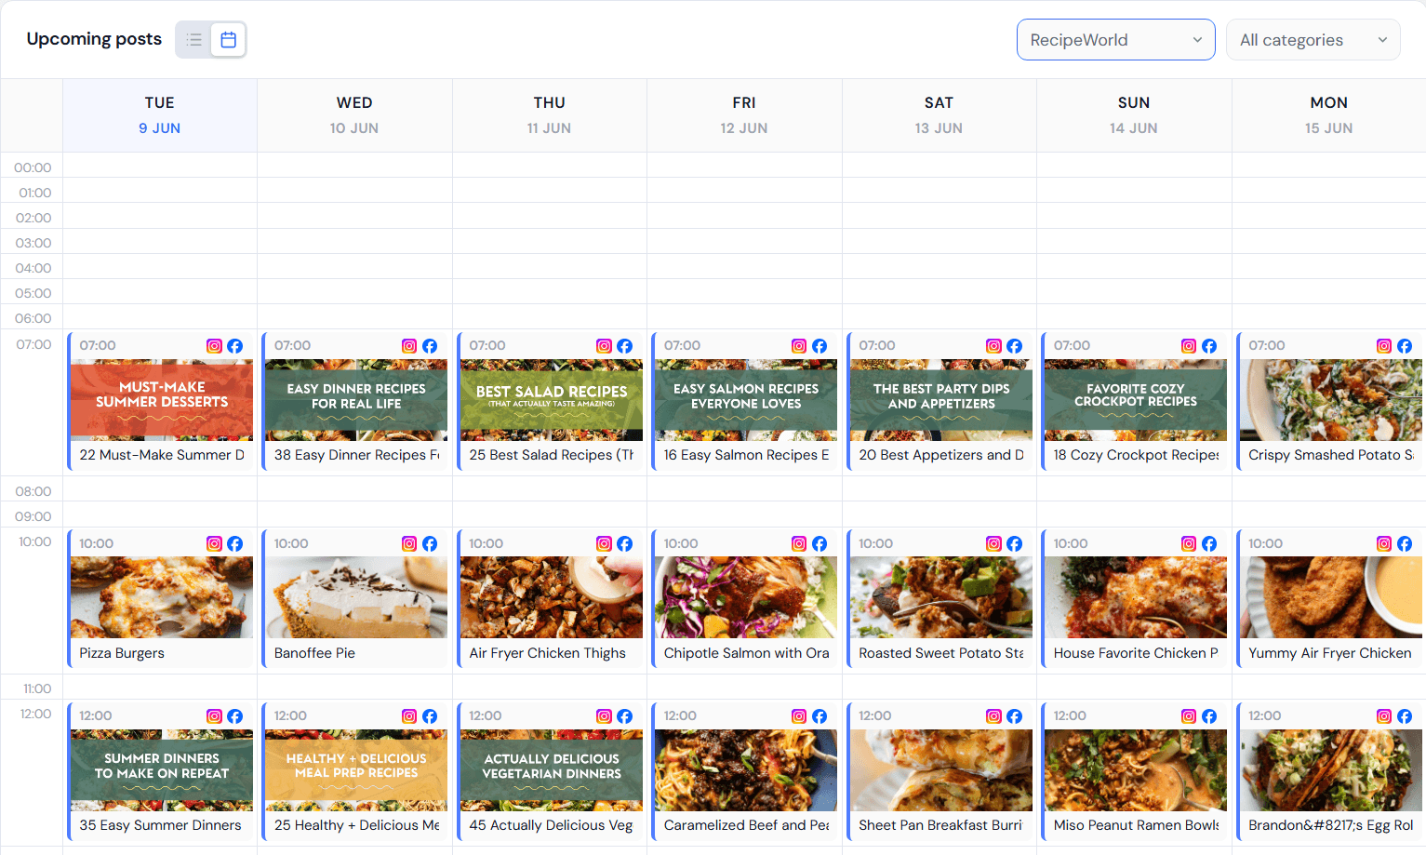
Task: Click Facebook icon on Yummy Air Fryer Chicken post
Action: pos(1405,544)
